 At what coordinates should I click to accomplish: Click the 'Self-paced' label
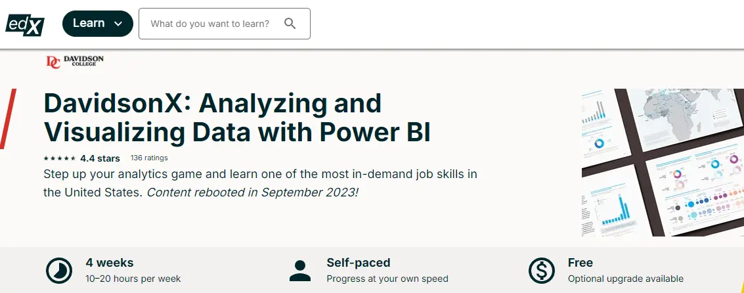(359, 263)
